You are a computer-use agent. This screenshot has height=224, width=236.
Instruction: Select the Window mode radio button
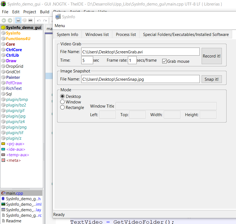pos(62,102)
